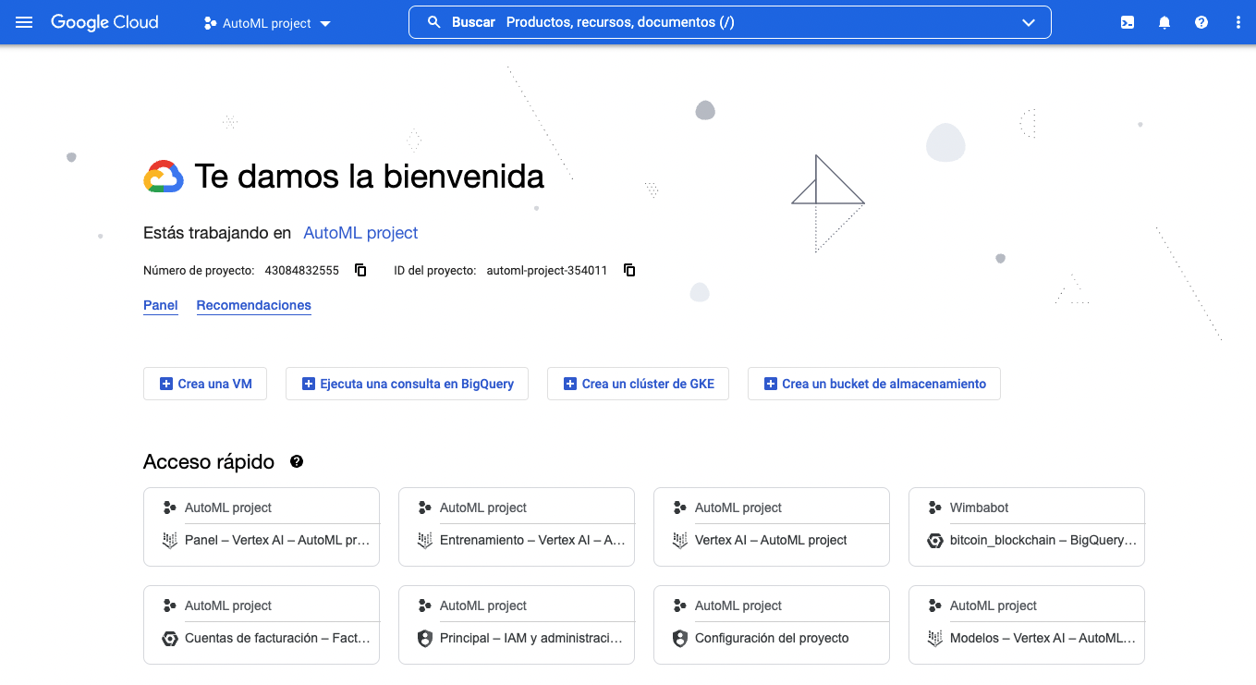Open the three-dot settings menu
Viewport: 1256px width, 685px height.
click(1238, 22)
